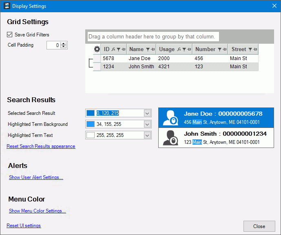Click the Usage column header
The image size is (281, 235).
(175, 49)
